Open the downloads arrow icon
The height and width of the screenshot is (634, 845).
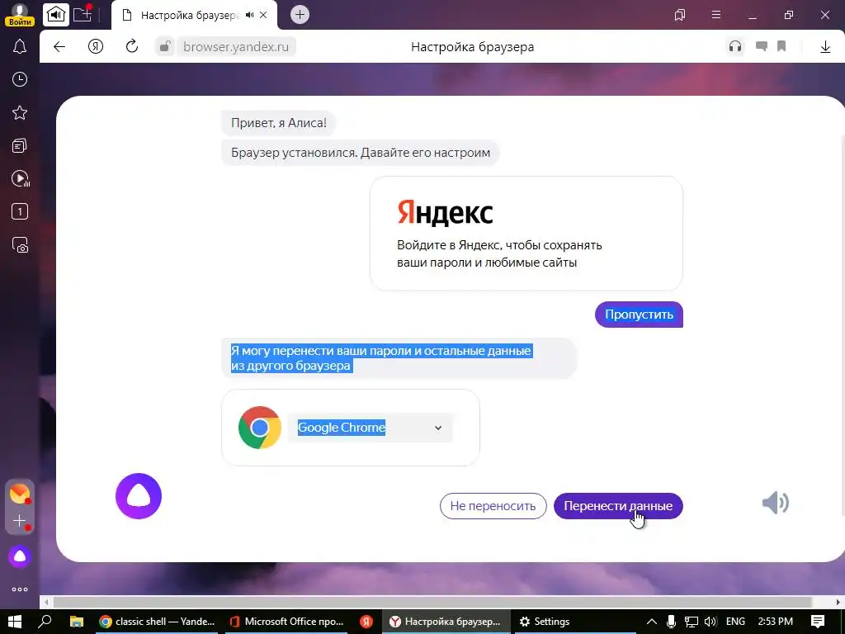click(x=825, y=47)
